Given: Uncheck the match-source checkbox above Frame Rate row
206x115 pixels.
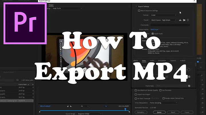Looking at the screenshot, I should click(189, 77).
